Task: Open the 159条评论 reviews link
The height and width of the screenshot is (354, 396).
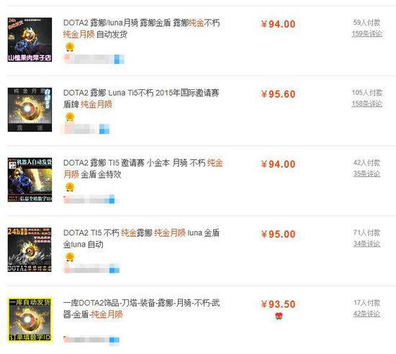Action: pos(367,34)
